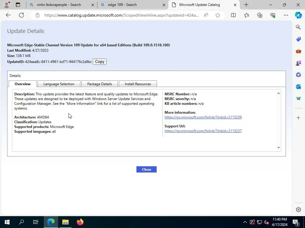
Task: Open split screen icon
Action: point(233,15)
